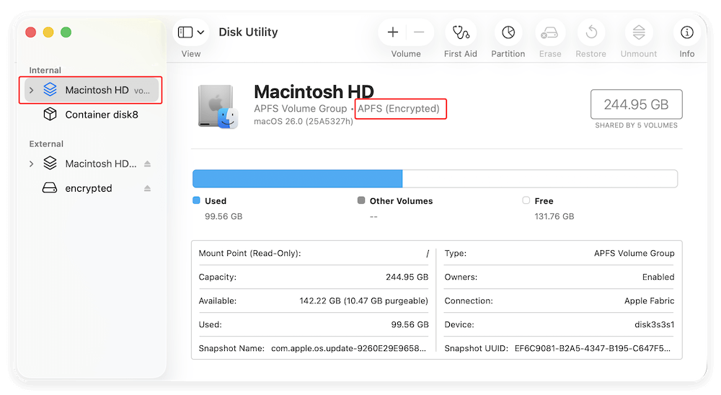
Task: Click the minus remove volume button
Action: coord(419,32)
